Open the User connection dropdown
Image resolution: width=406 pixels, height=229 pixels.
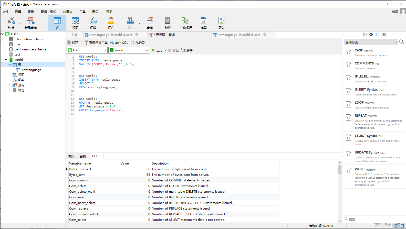(x=87, y=50)
